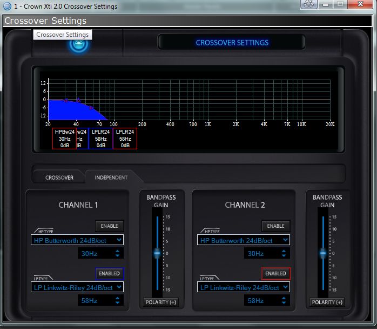Viewport: 377px width, 329px height.
Task: Enable Channel 1 high-pass filter
Action: (x=110, y=226)
